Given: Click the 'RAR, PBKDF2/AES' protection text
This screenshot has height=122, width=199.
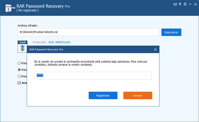Looking at the screenshot, I should pos(59,42).
